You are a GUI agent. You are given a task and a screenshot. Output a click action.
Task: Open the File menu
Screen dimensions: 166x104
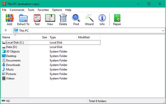pos(4,10)
